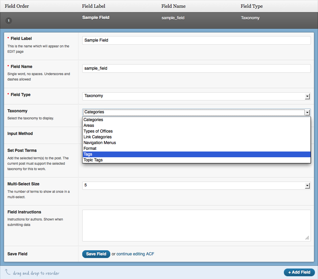
Task: Grab the textarea resize handle
Action: 307,238
